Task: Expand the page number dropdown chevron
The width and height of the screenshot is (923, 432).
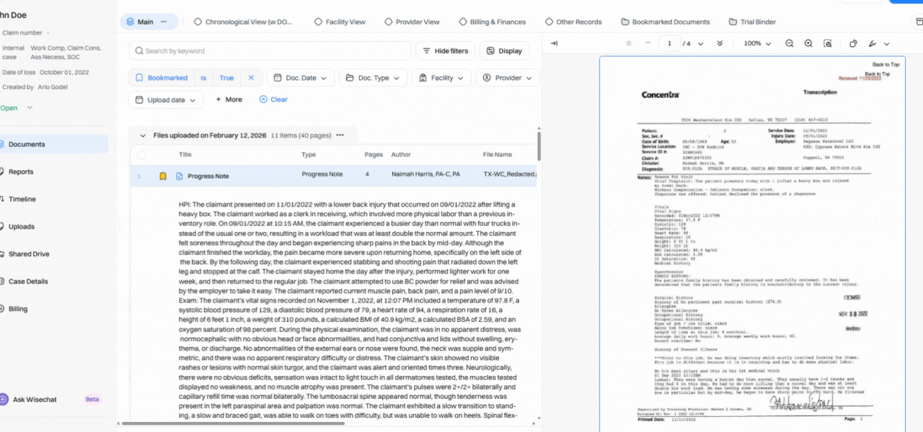Action: pos(699,43)
